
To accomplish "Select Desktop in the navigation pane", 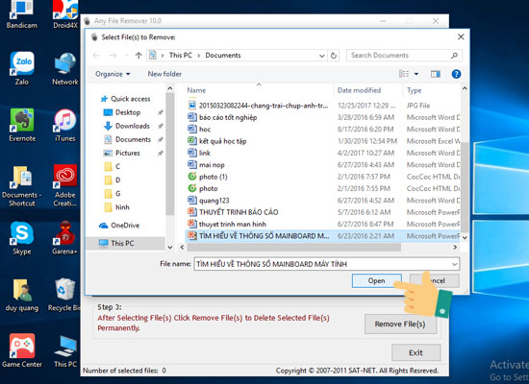I will coord(128,112).
